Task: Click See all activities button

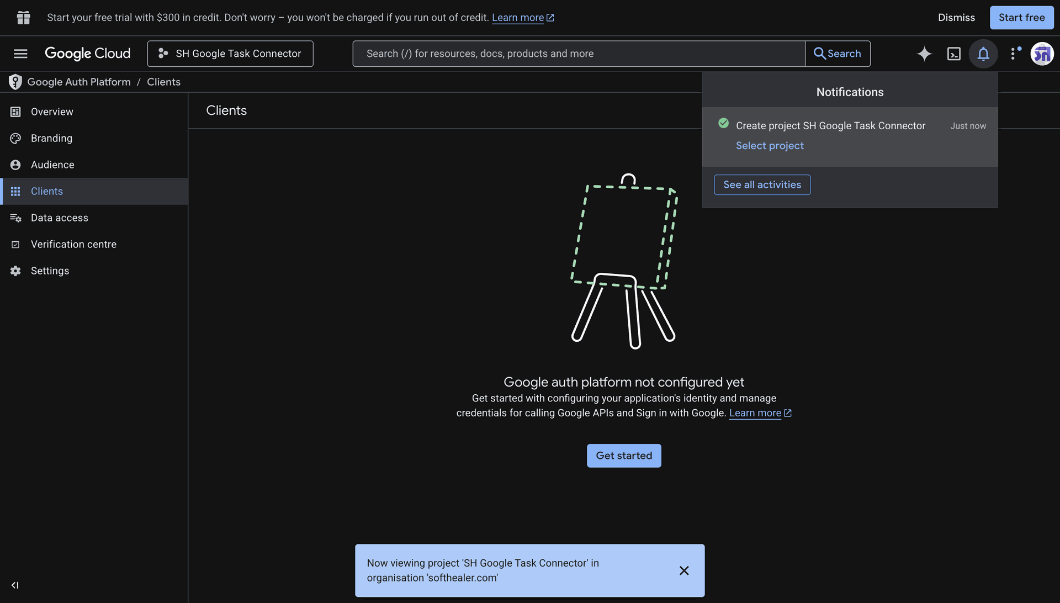Action: (x=762, y=185)
